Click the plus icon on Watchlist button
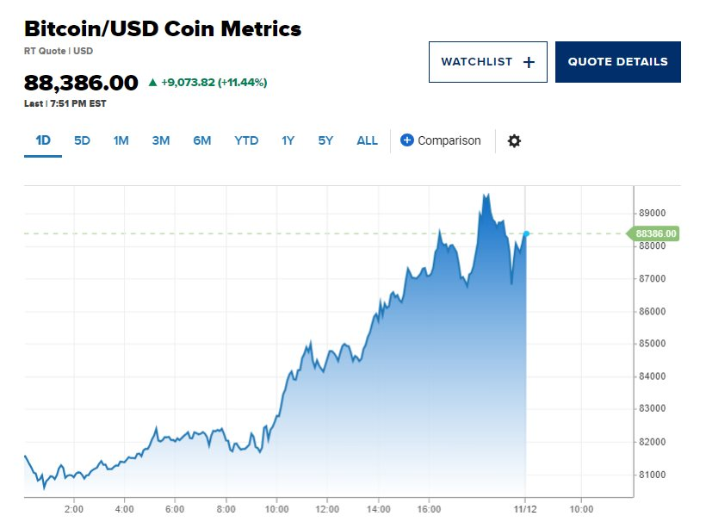The image size is (706, 522). (529, 62)
